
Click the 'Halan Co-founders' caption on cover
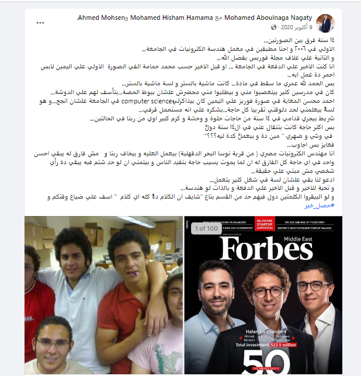pyautogui.click(x=266, y=332)
